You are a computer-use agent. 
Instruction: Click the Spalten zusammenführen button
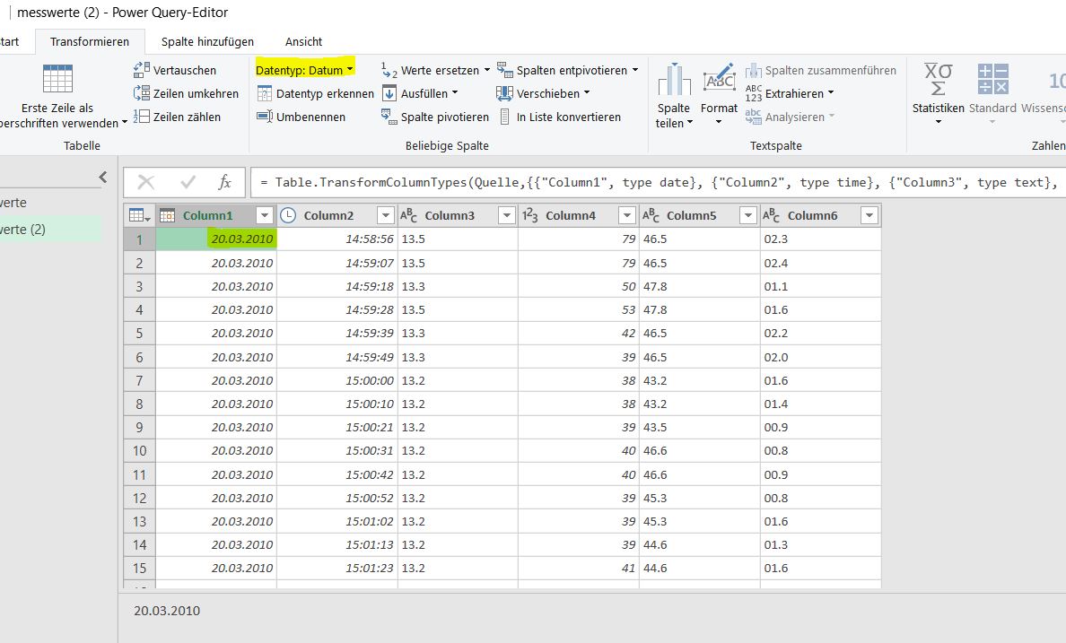(x=820, y=70)
